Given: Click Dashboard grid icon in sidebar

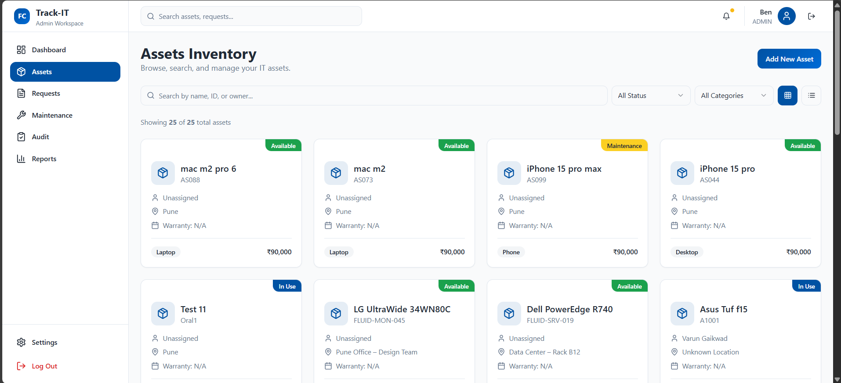Looking at the screenshot, I should pyautogui.click(x=21, y=50).
